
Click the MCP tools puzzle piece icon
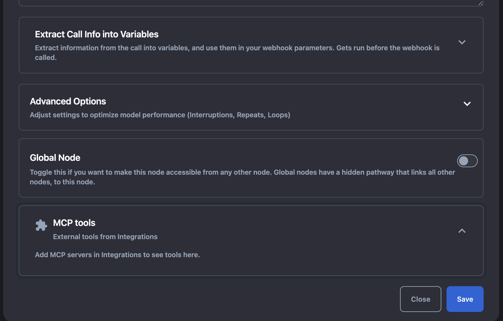click(41, 225)
